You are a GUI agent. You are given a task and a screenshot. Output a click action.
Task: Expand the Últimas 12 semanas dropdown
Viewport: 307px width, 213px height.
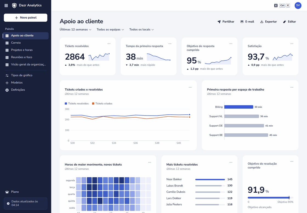point(76,30)
